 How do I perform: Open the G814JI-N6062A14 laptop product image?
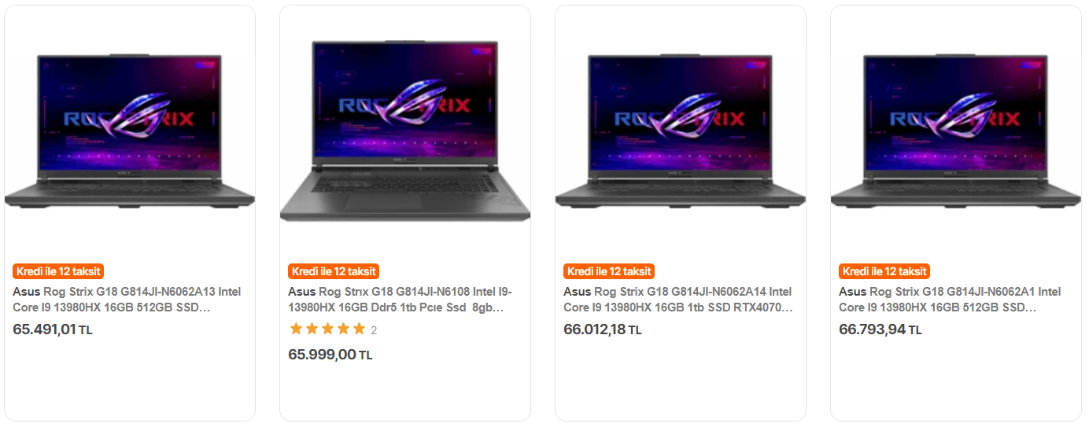[x=681, y=130]
